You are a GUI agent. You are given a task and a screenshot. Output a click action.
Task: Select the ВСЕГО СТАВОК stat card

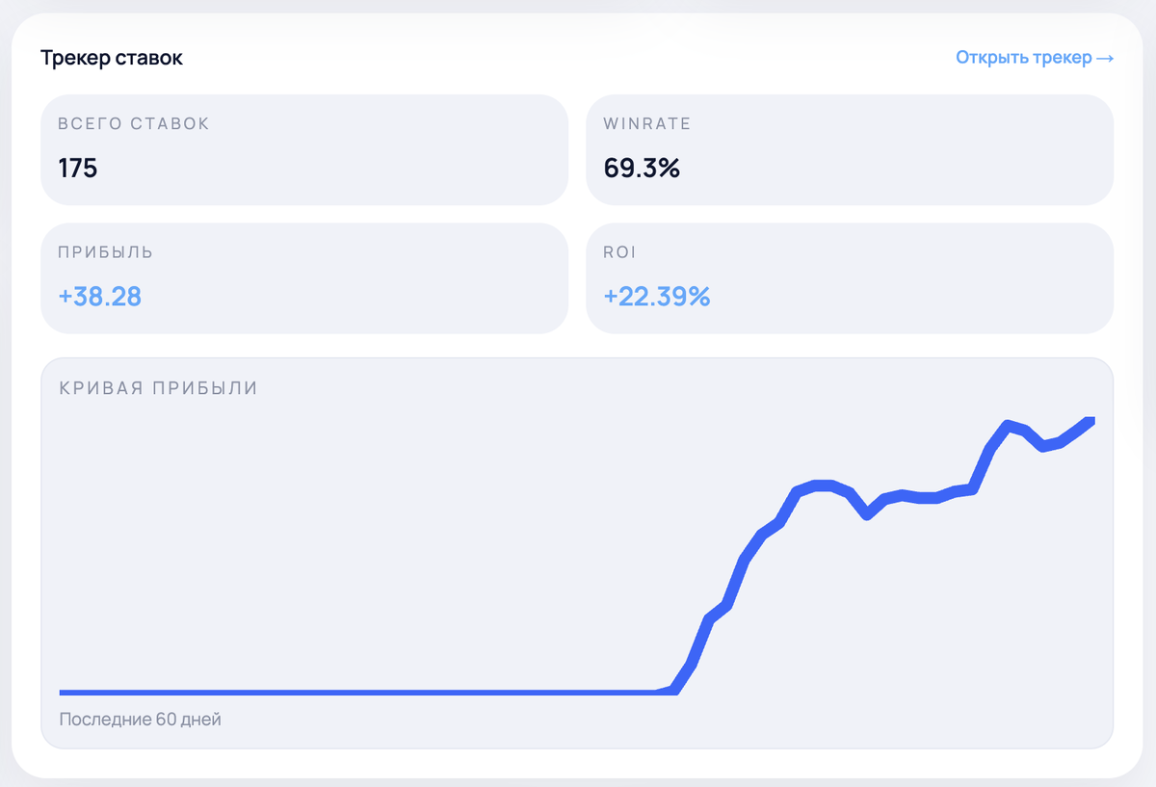[x=304, y=149]
